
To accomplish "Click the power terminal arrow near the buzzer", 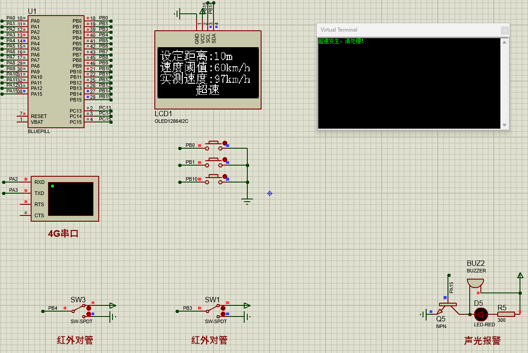I will click(x=520, y=276).
